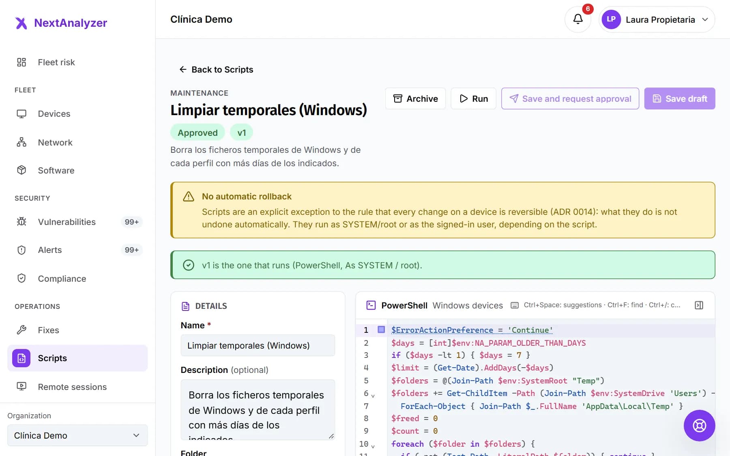Viewport: 730px width, 456px height.
Task: Click the breakpoint square on line 1
Action: (x=381, y=330)
